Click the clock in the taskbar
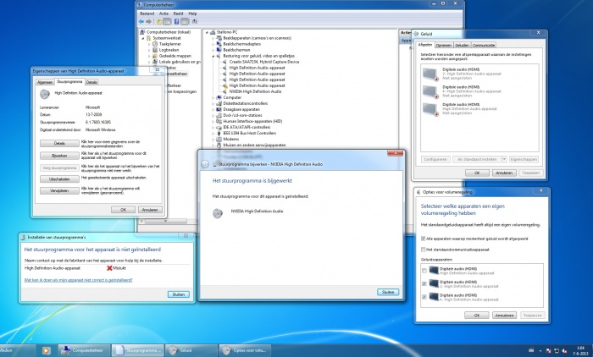Viewport: 593px width, 357px height. click(x=580, y=350)
